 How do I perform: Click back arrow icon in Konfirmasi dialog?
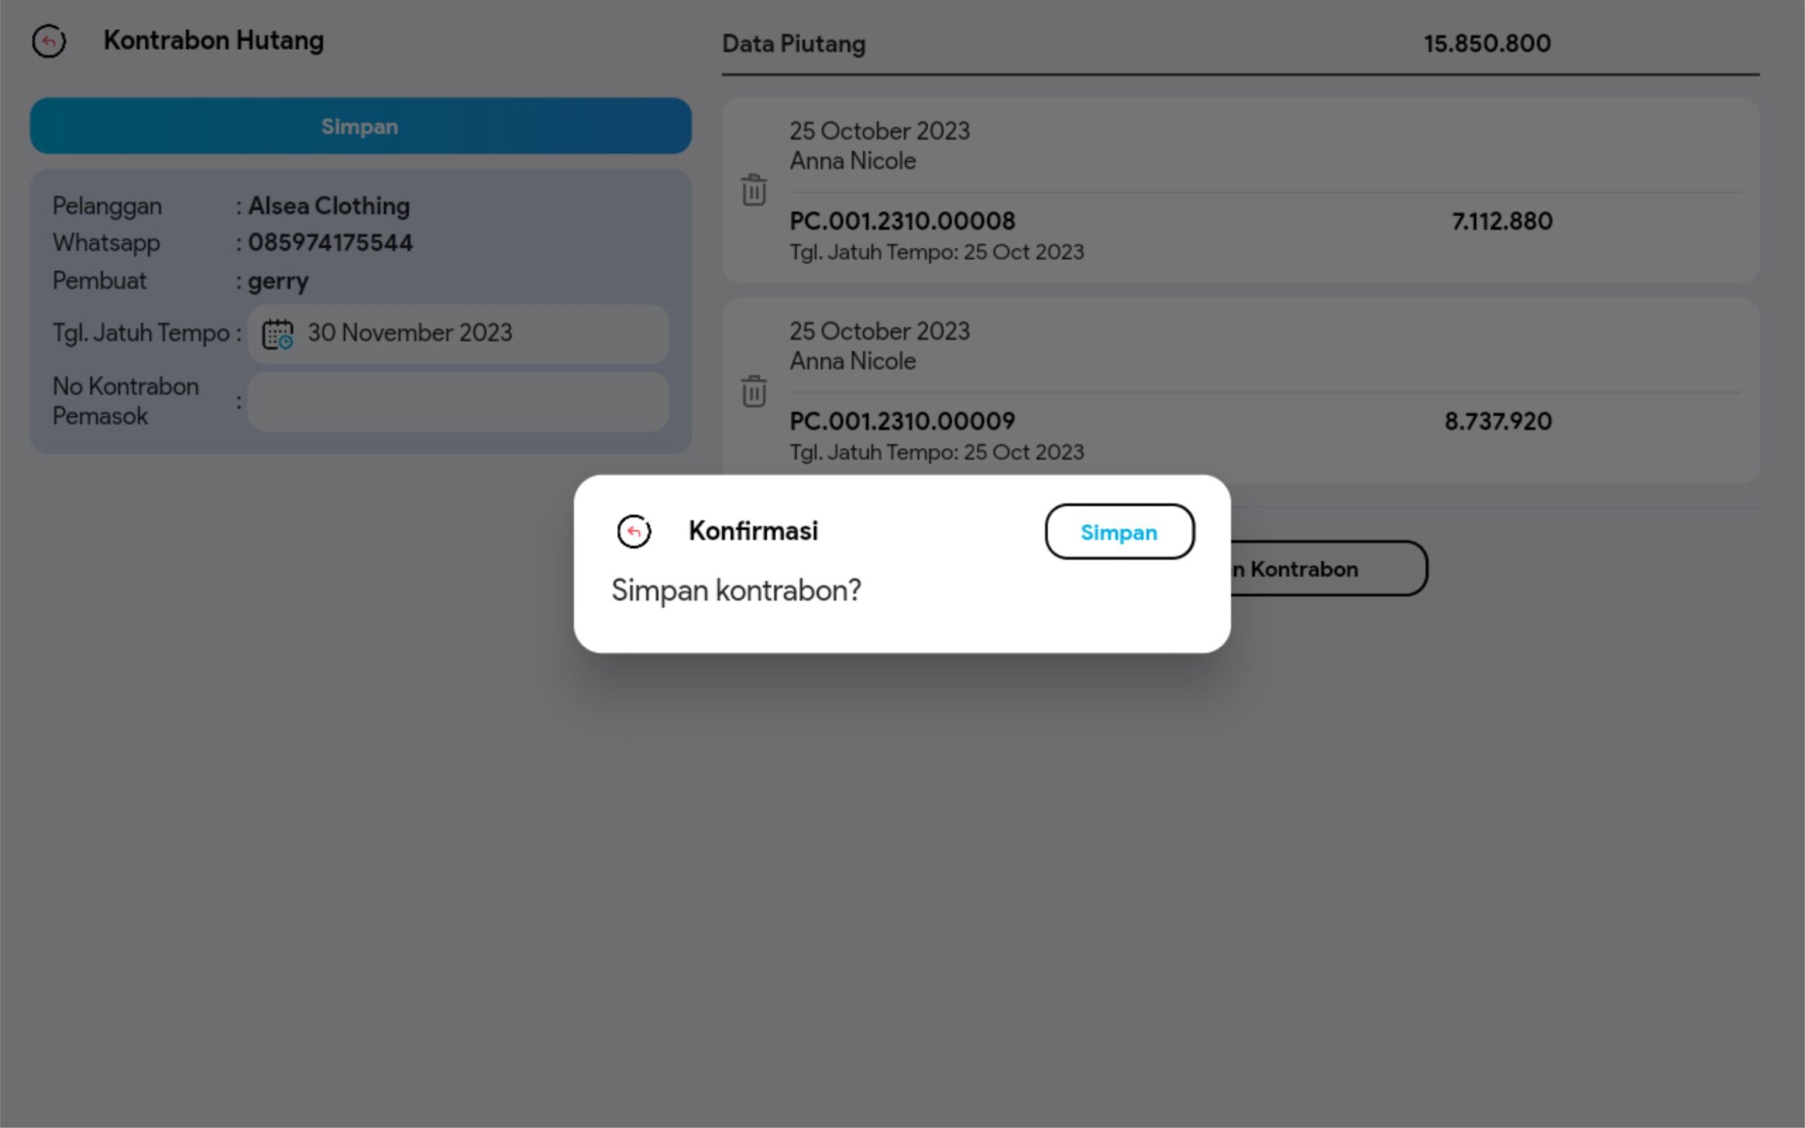point(634,532)
